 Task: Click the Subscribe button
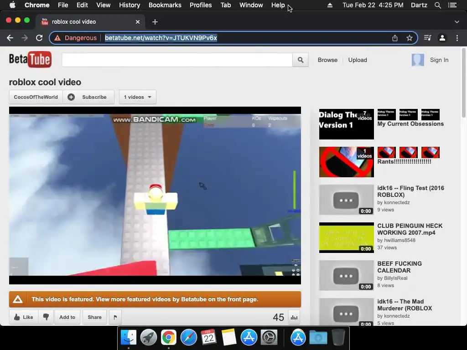[x=88, y=97]
